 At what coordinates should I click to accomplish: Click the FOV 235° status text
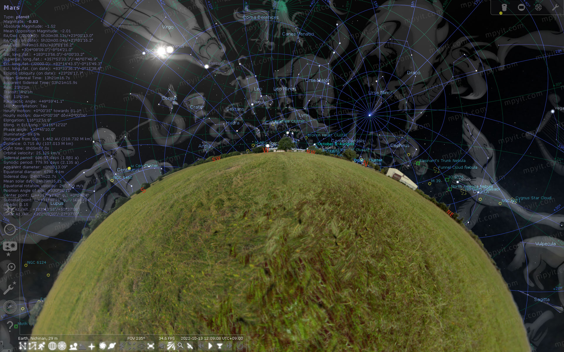(136, 338)
